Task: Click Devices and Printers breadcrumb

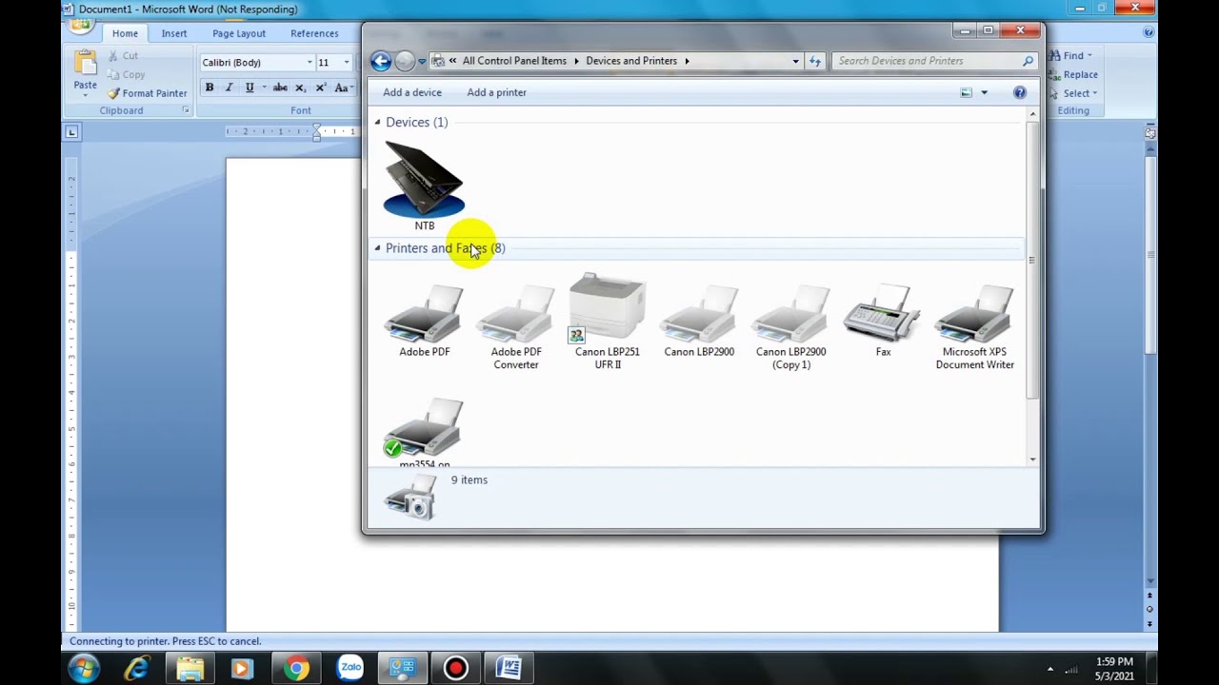Action: point(631,61)
